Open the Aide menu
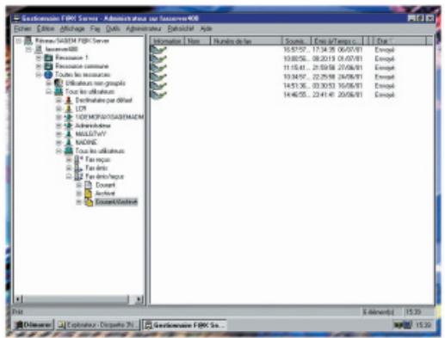This screenshot has width=445, height=338. [x=206, y=28]
